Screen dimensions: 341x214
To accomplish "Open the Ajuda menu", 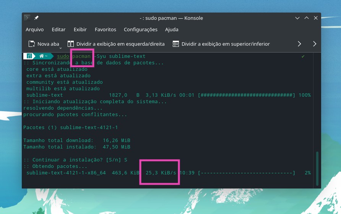I will click(172, 29).
